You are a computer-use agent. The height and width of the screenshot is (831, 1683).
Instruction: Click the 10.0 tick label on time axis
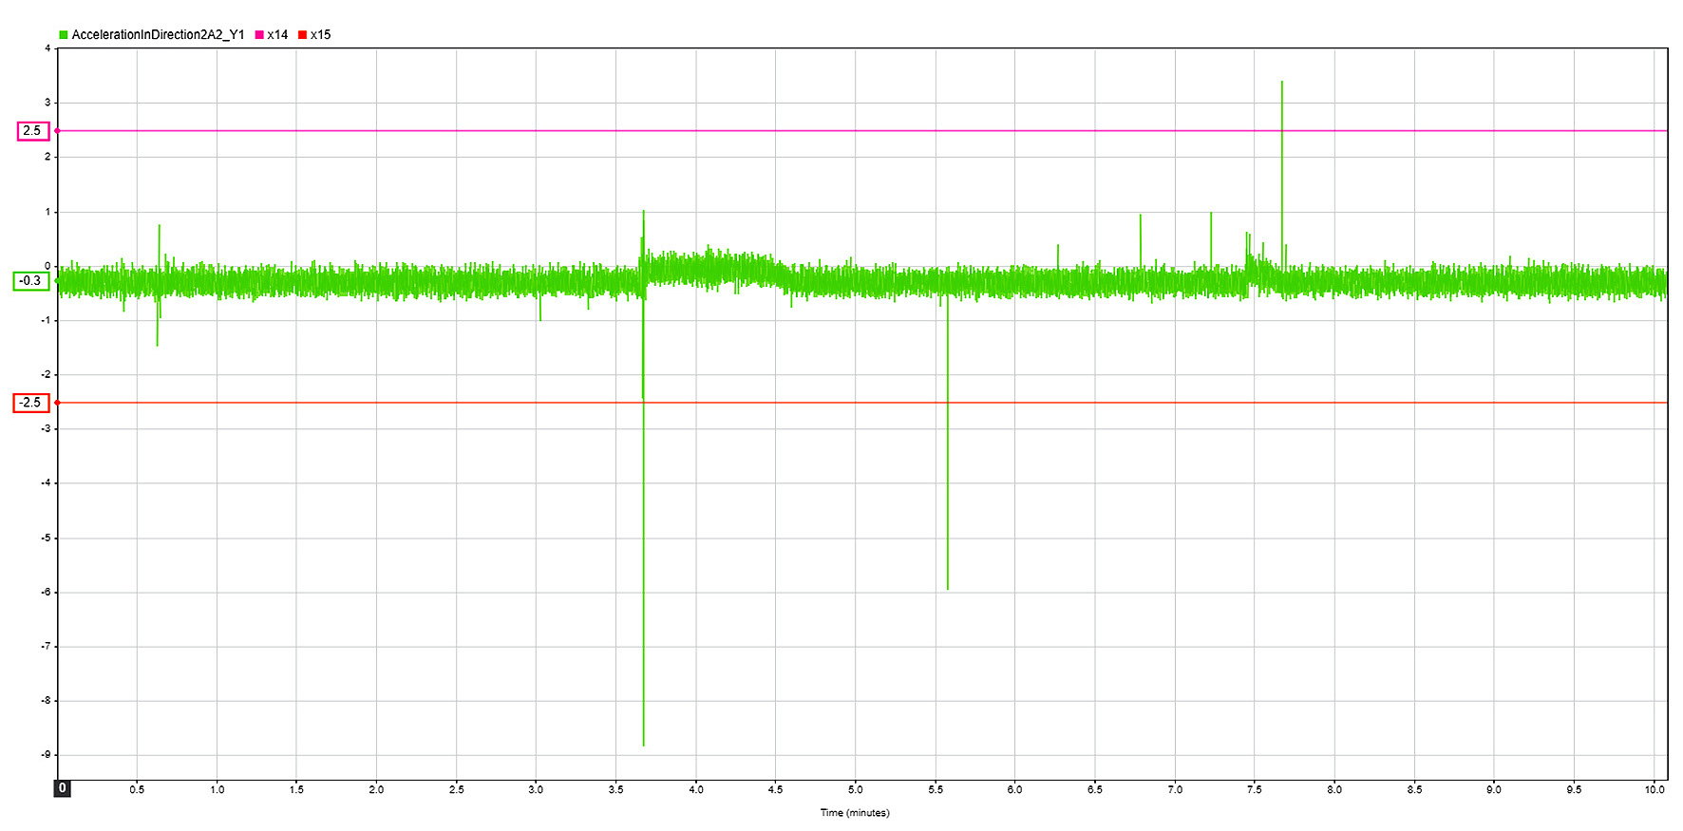[x=1655, y=789]
